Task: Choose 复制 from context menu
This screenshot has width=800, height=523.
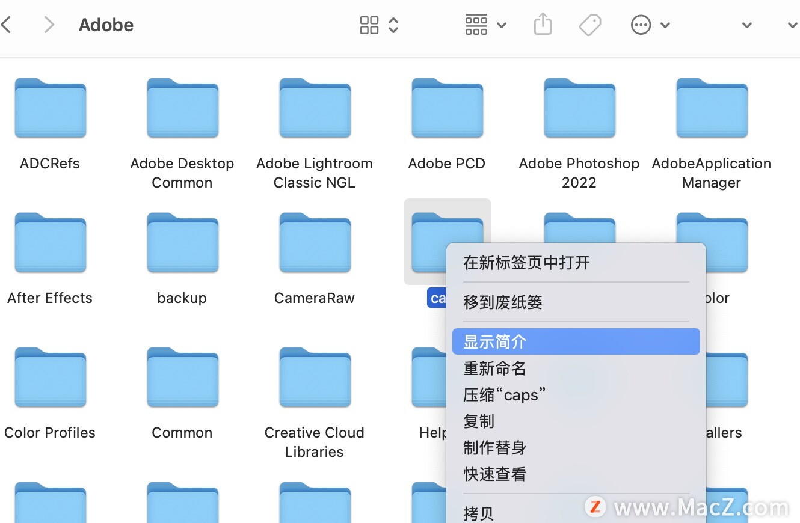Action: (x=576, y=421)
